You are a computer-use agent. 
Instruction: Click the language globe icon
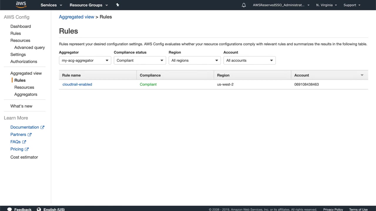pyautogui.click(x=39, y=209)
